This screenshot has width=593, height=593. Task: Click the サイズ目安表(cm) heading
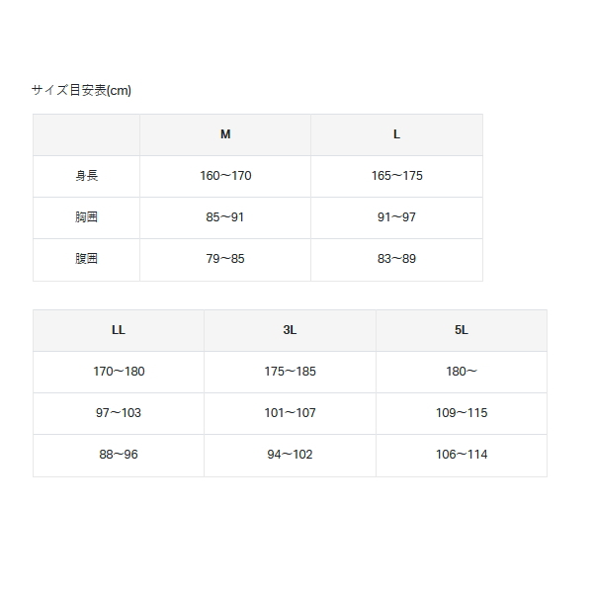point(81,90)
